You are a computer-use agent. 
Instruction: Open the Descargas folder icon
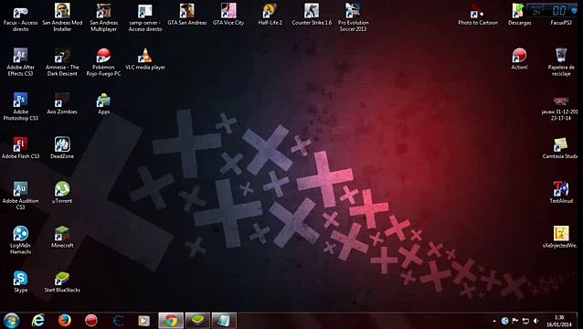click(519, 15)
